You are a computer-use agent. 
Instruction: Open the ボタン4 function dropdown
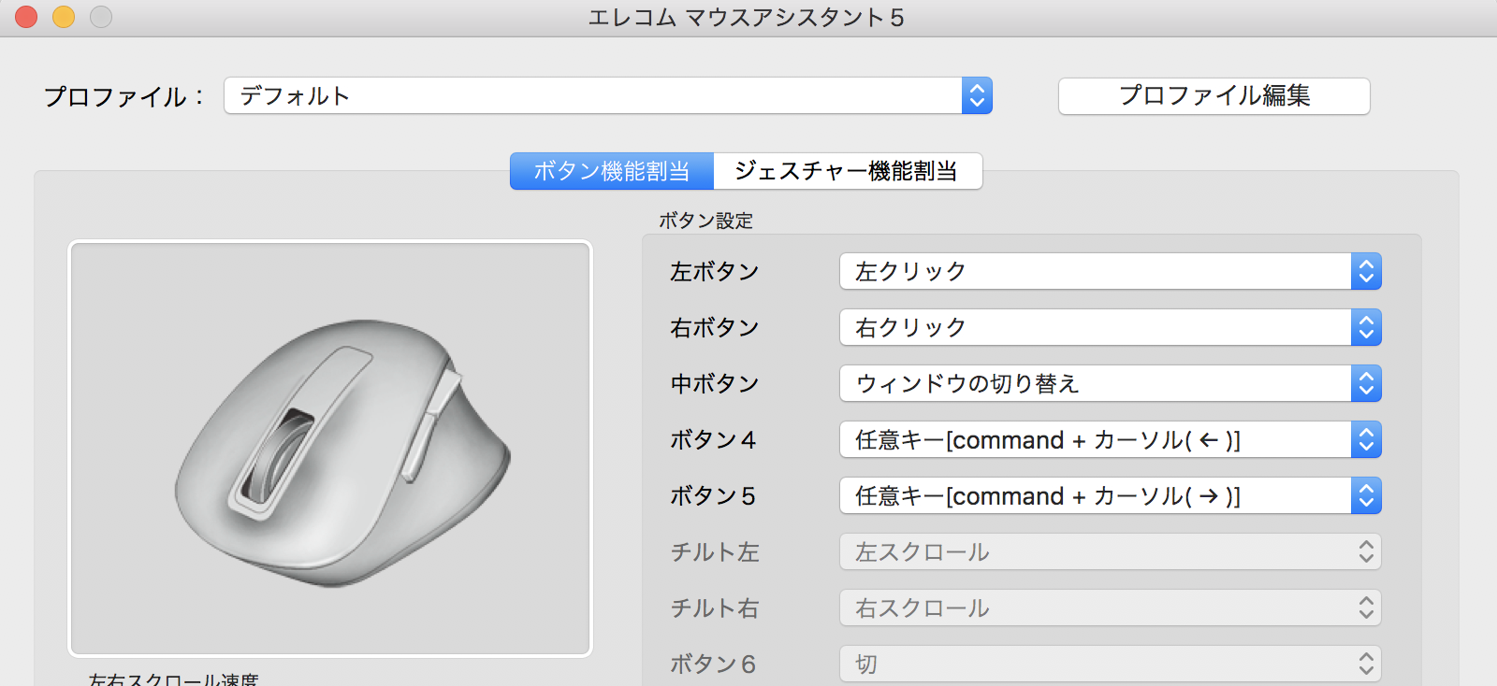[x=1111, y=439]
